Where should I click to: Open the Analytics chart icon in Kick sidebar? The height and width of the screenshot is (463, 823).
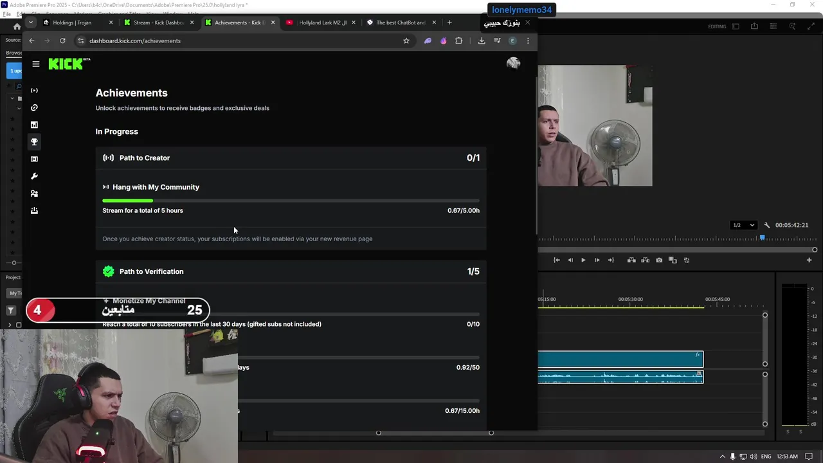(34, 125)
